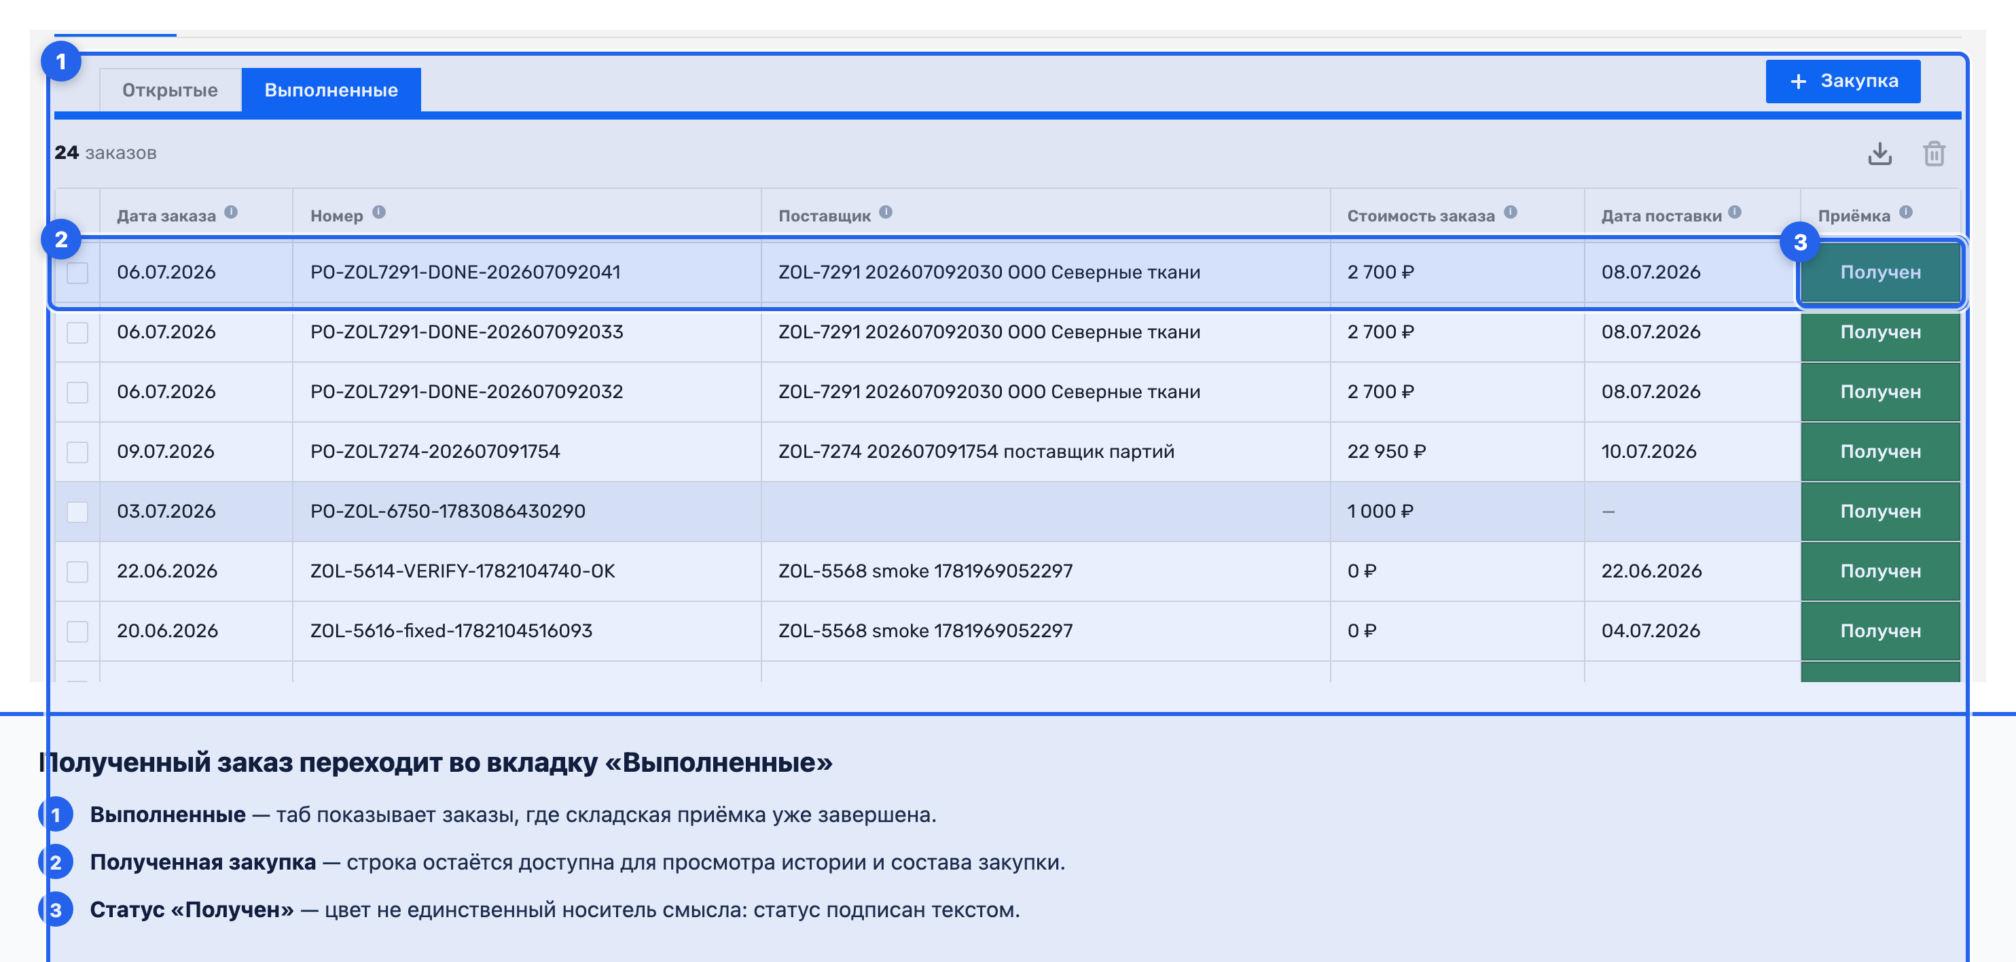
Task: Open order number PO-ZOL7291-DONE-202607092033
Action: tap(467, 332)
